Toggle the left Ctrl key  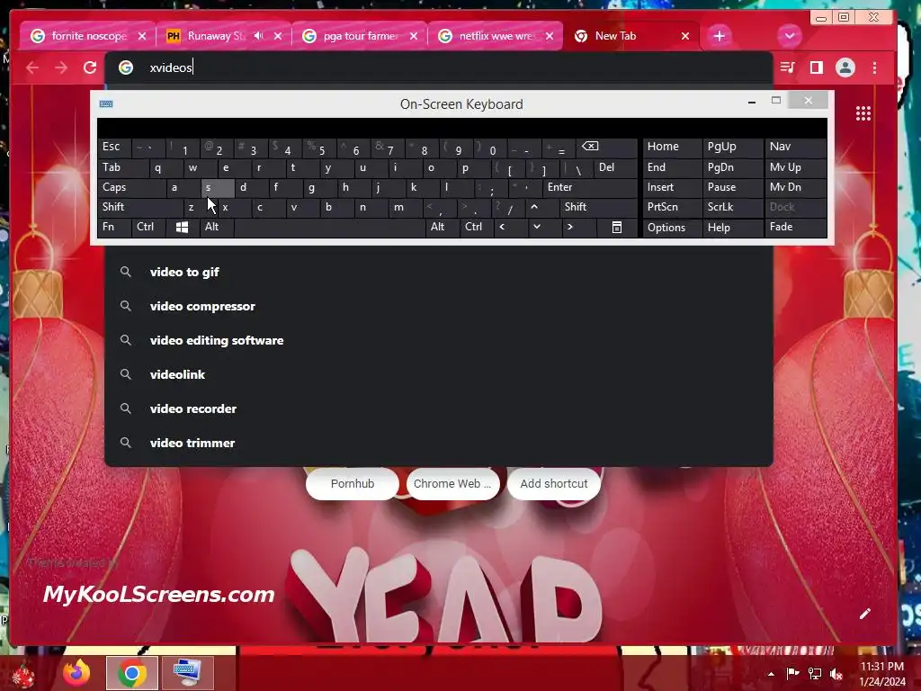[148, 227]
